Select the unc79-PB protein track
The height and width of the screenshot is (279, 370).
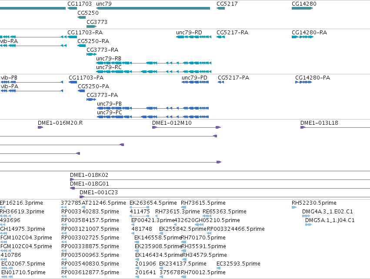point(153,108)
